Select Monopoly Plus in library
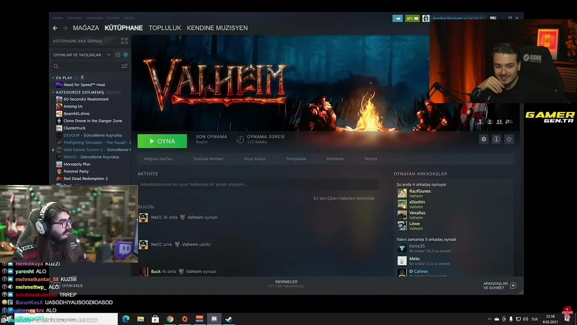Viewport: 577px width, 325px height. click(77, 164)
